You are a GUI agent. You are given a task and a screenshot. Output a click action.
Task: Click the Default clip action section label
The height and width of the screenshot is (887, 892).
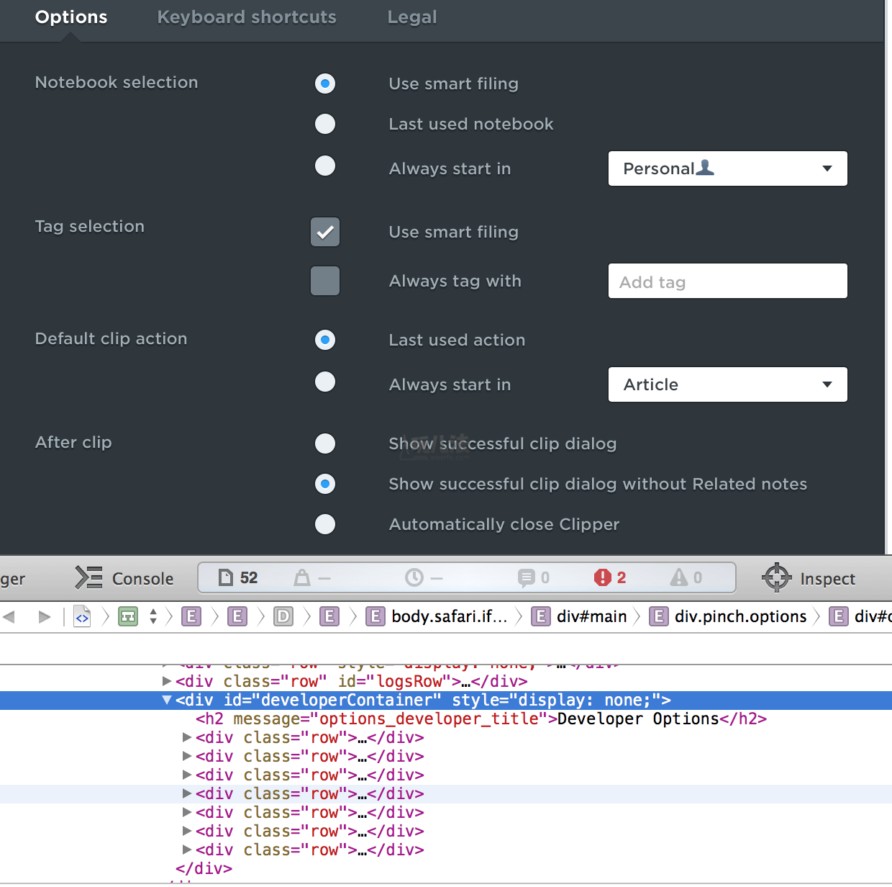[111, 338]
